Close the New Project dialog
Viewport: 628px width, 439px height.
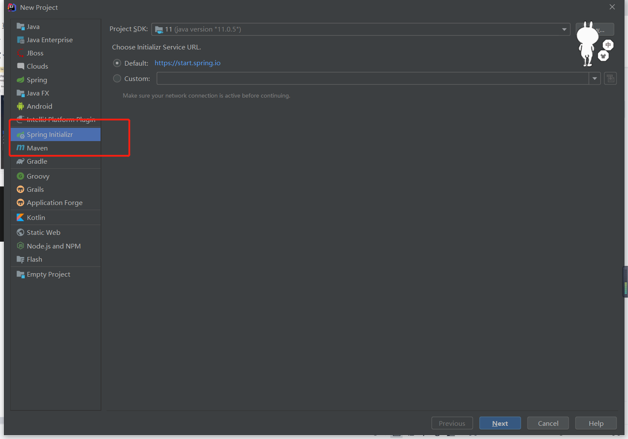[612, 7]
